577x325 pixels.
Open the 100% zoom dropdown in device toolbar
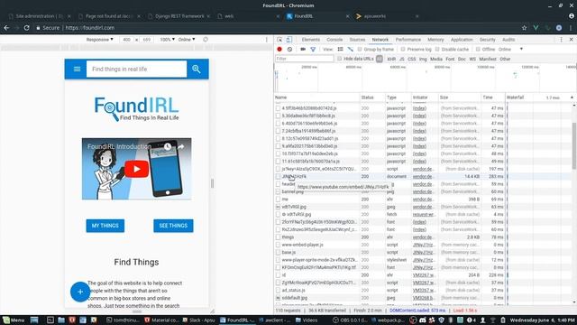(167, 40)
